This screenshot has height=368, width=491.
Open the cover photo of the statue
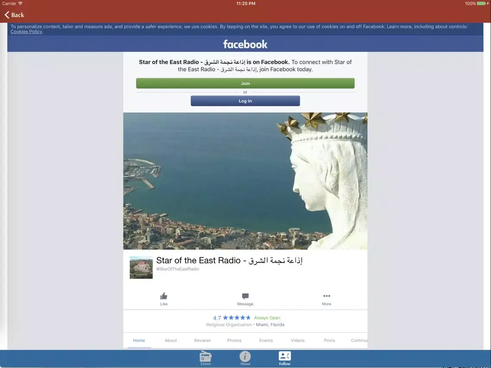(x=245, y=181)
